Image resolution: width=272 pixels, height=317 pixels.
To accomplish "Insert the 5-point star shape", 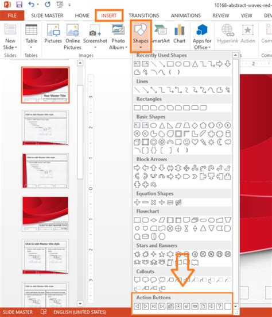I will click(x=162, y=254).
